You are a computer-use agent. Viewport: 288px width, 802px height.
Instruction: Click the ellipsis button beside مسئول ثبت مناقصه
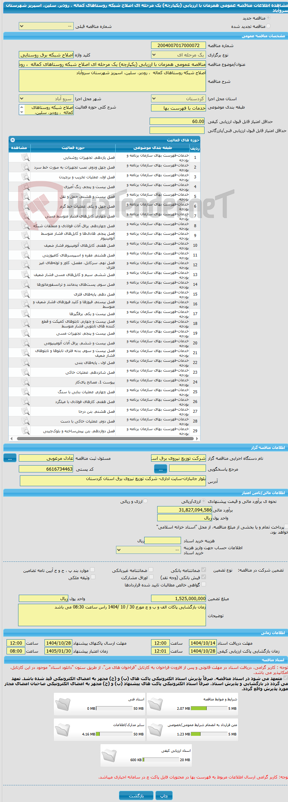pos(10,458)
